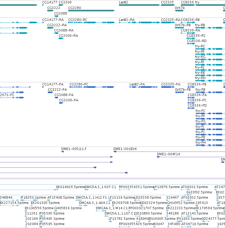Click the EK190556.5prime EST label

click(39, 208)
